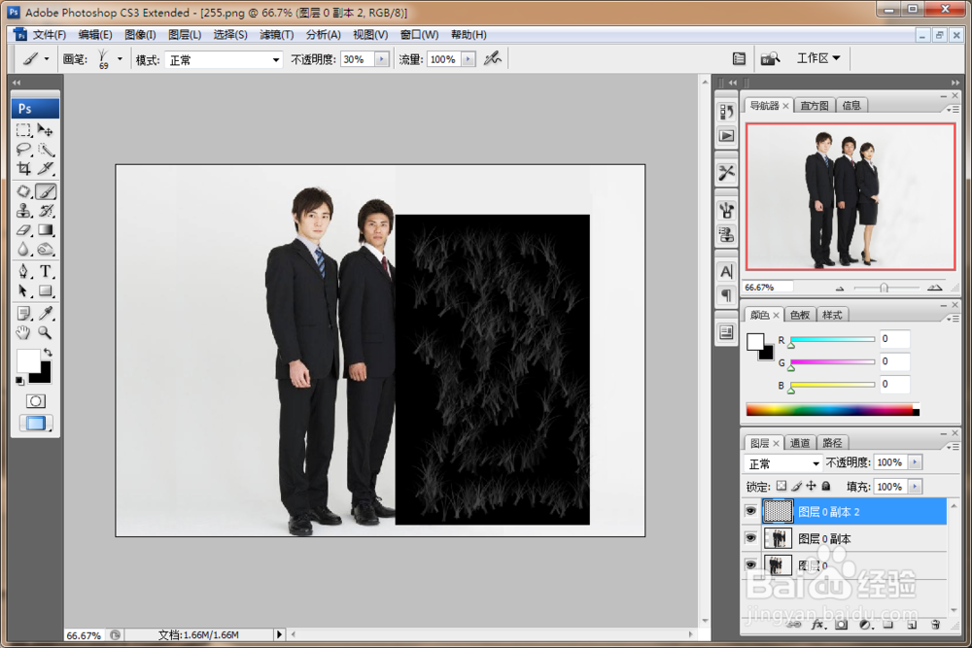Click the R color slider
Image resolution: width=972 pixels, height=648 pixels.
point(832,339)
